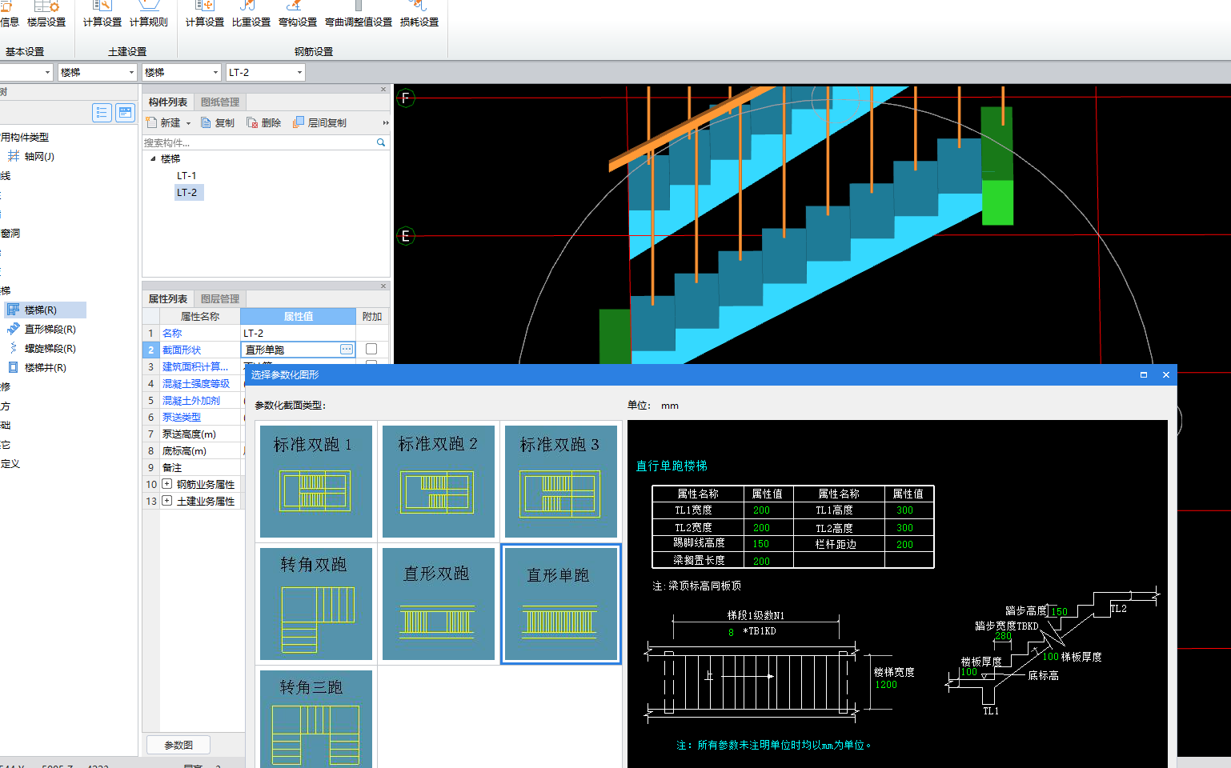Open first 楼梯 category dropdown
Viewport: 1231px width, 768px height.
pyautogui.click(x=132, y=72)
